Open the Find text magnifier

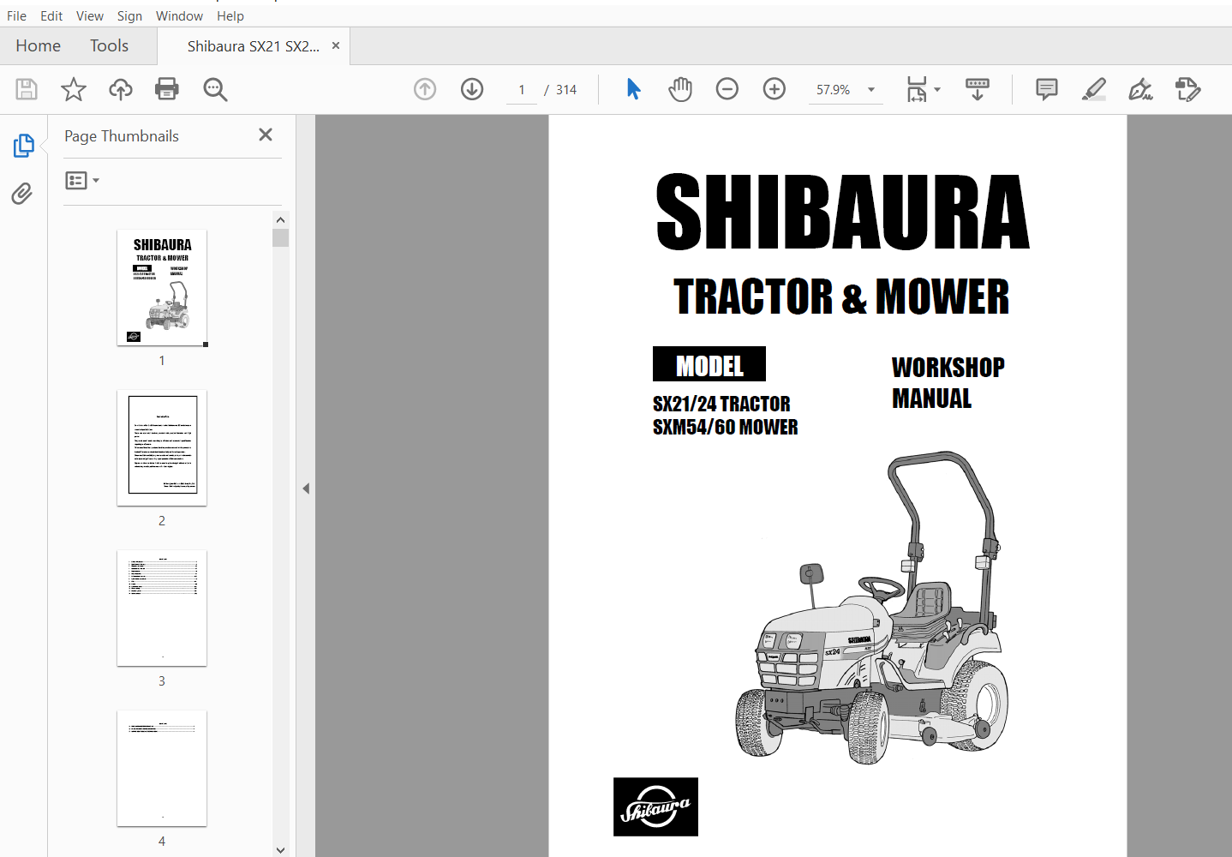tap(215, 89)
